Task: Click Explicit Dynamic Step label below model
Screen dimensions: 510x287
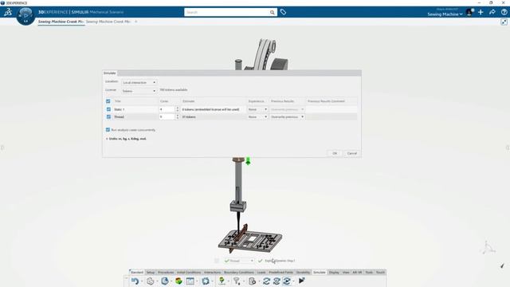Action: (x=280, y=261)
